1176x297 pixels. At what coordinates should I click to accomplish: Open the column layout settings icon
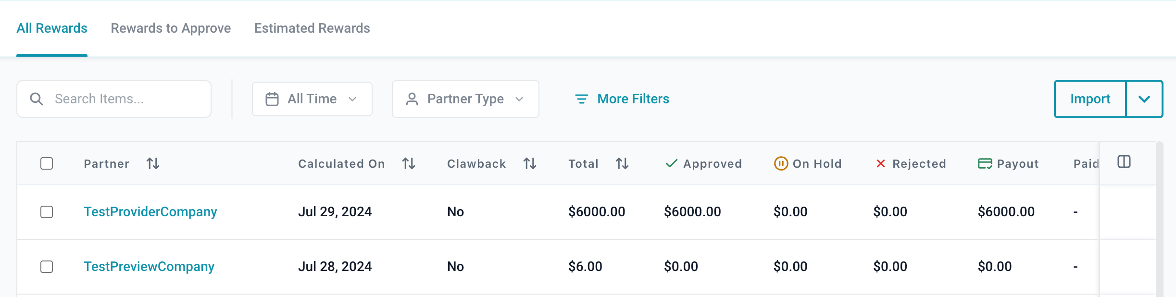pyautogui.click(x=1124, y=162)
